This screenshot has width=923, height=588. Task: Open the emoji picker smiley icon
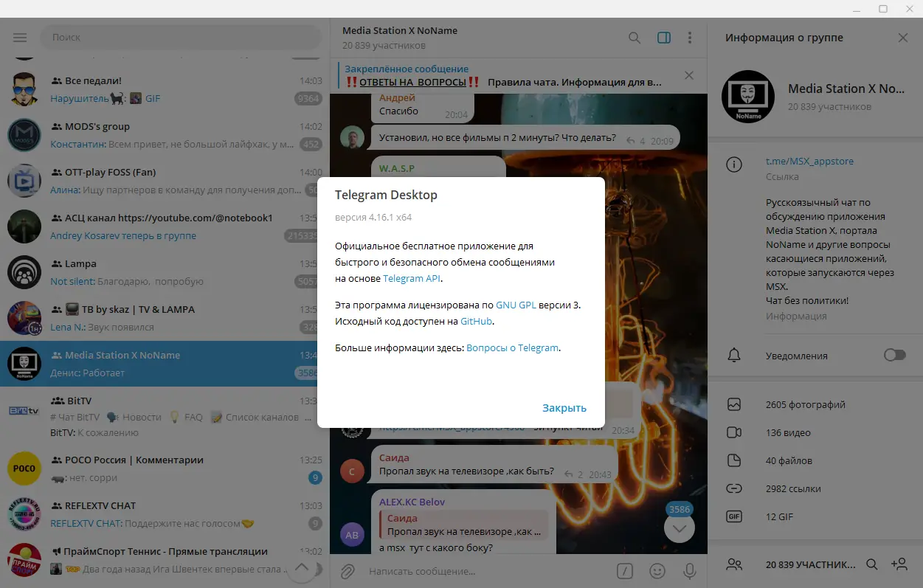(x=657, y=571)
